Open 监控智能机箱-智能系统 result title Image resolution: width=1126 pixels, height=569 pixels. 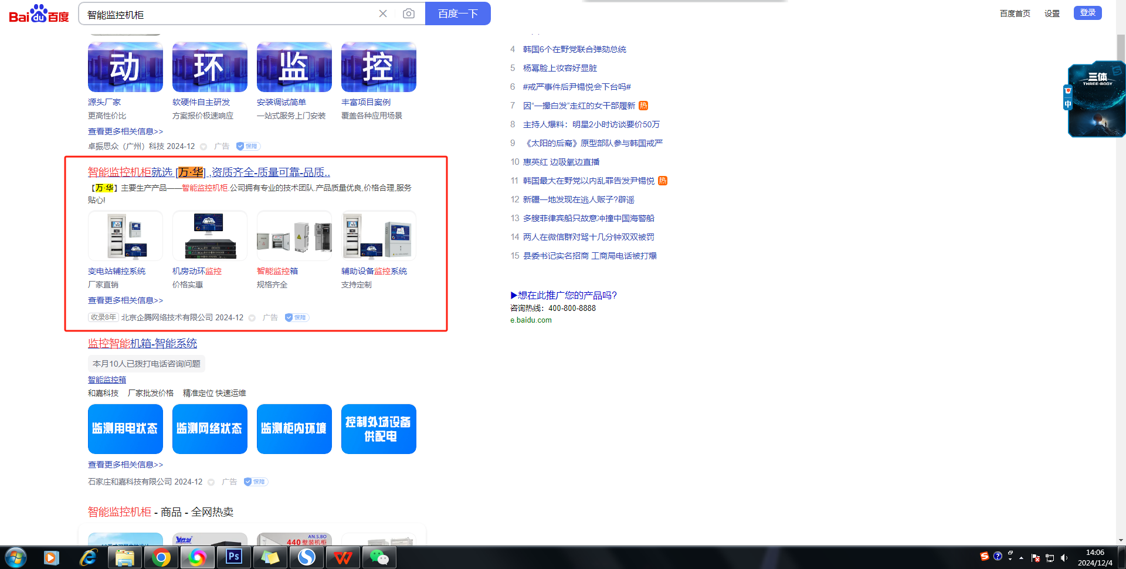(x=143, y=343)
